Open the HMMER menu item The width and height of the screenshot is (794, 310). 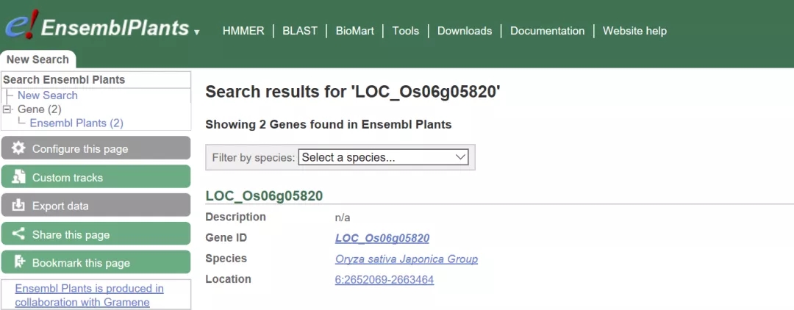pos(242,31)
